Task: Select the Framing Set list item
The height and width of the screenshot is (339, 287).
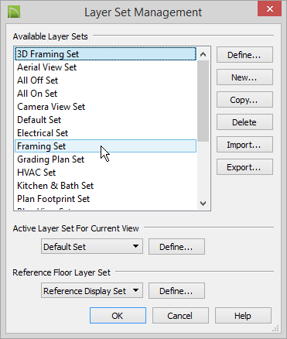Action: [x=105, y=146]
